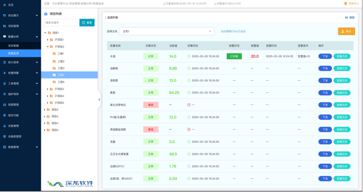The height and width of the screenshot is (192, 363).
Task: Expand the 项目2 tree node
Action: click(45, 110)
